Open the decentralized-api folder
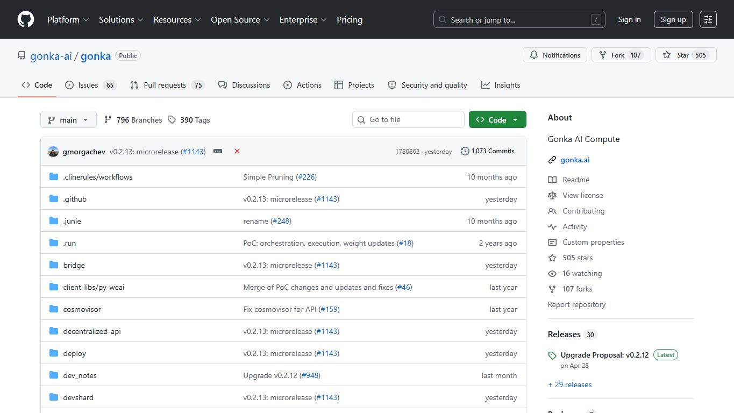Screen dimensions: 734x413 tap(92, 331)
